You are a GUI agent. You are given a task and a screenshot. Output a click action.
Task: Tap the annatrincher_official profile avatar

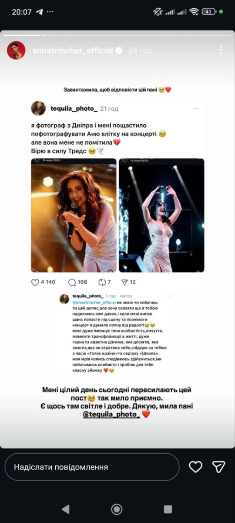(x=16, y=51)
